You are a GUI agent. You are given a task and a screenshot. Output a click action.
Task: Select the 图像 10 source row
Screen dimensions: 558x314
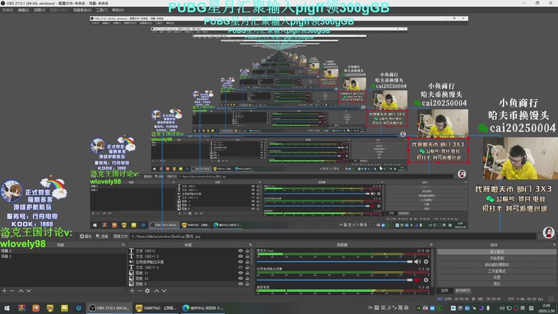(x=189, y=278)
